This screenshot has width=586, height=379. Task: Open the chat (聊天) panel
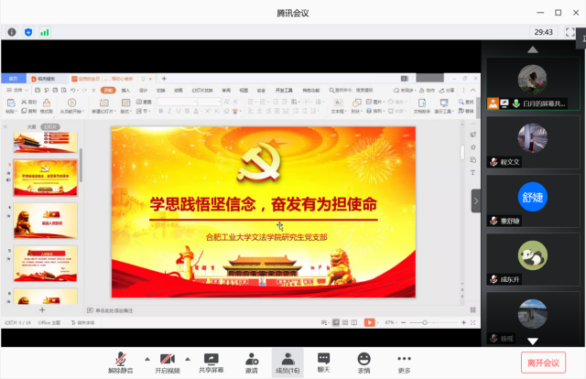pyautogui.click(x=324, y=362)
